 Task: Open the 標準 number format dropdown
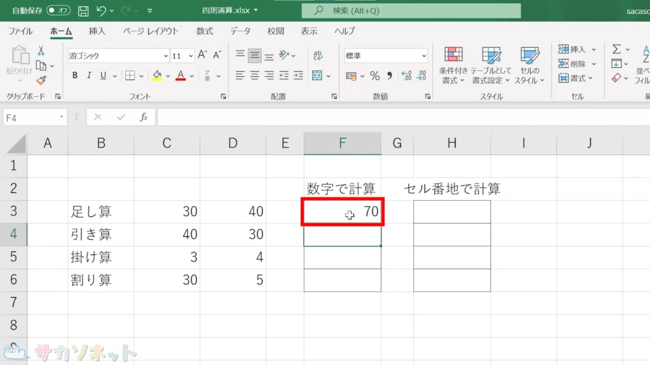[x=423, y=56]
